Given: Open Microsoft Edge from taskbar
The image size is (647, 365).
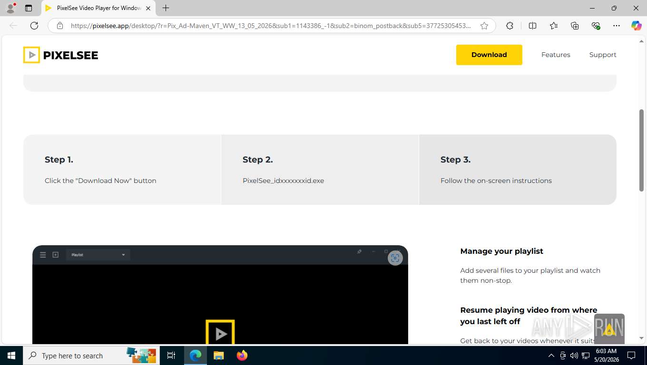Looking at the screenshot, I should point(196,355).
